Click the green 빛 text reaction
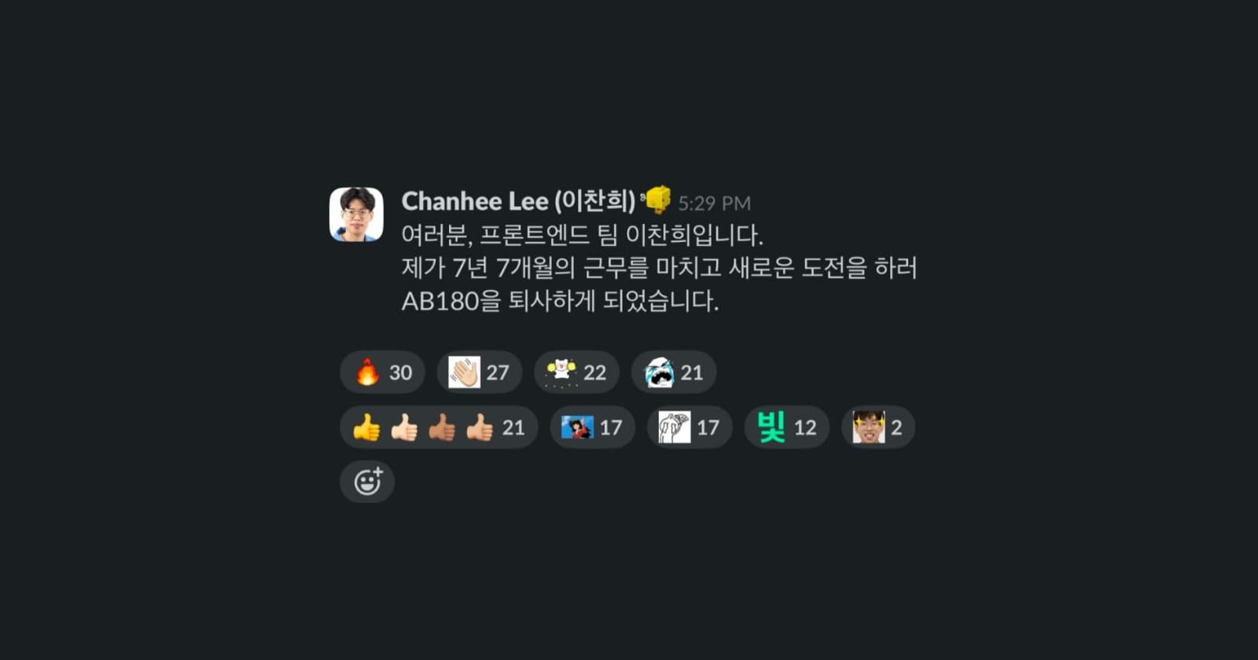This screenshot has height=660, width=1258. click(787, 427)
